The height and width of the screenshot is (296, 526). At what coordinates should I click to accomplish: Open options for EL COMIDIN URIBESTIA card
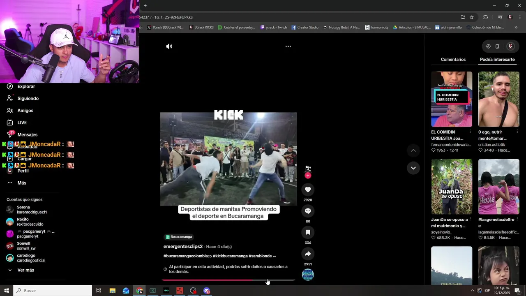(x=470, y=132)
